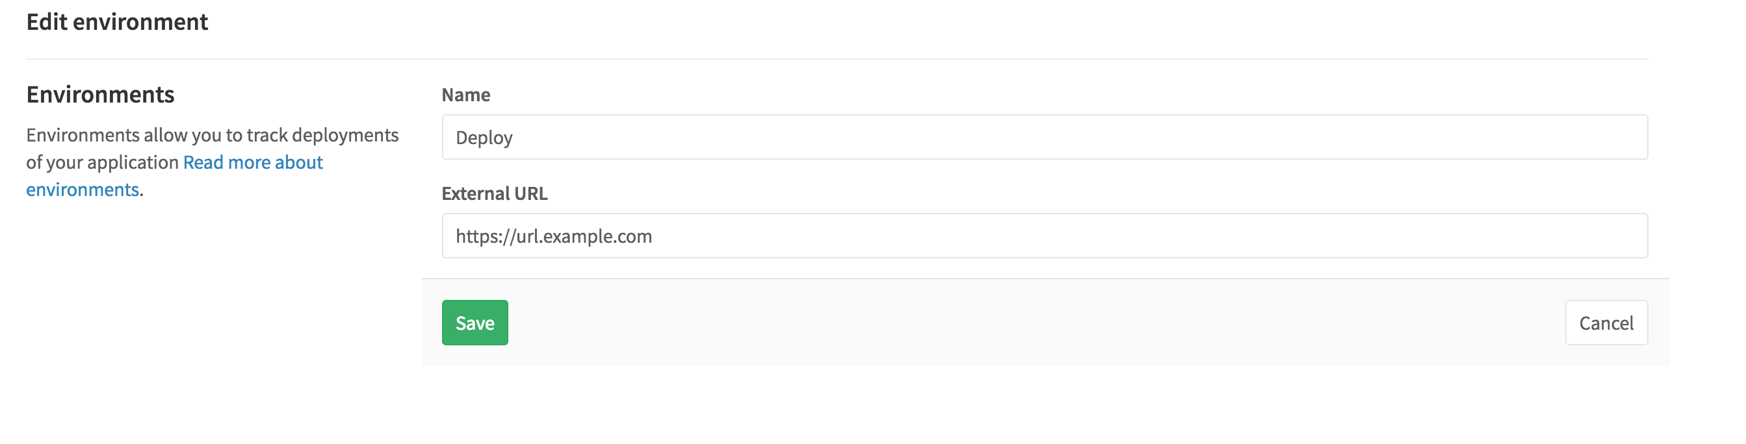The width and height of the screenshot is (1746, 444).
Task: Click the External URL field label
Action: (495, 193)
